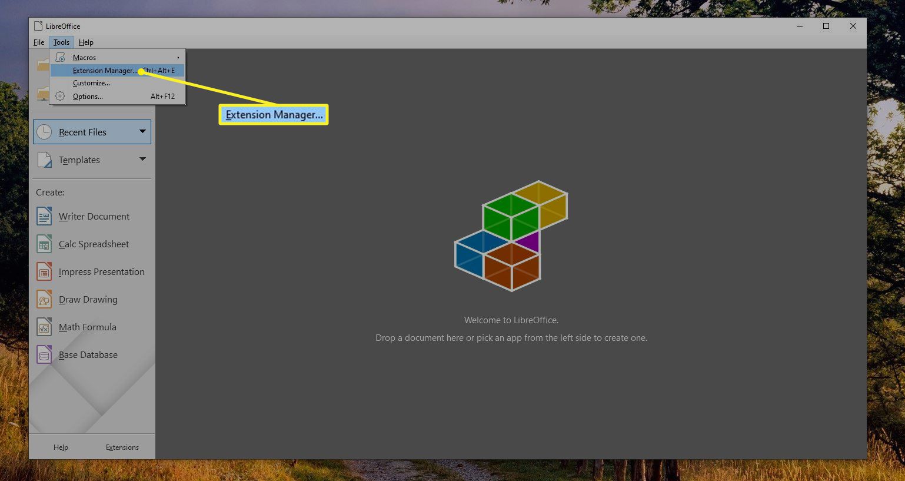This screenshot has height=481, width=905.
Task: Select Extension Manager in Tools menu
Action: (117, 71)
